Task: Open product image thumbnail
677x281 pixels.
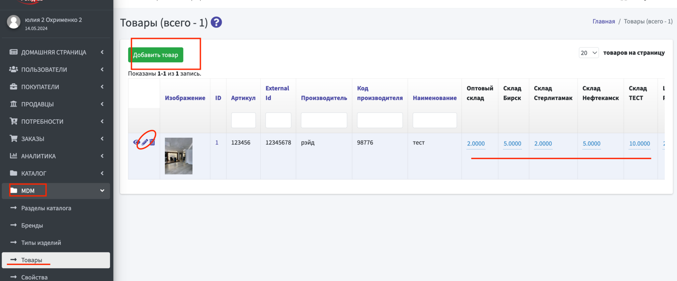Action: pos(179,156)
